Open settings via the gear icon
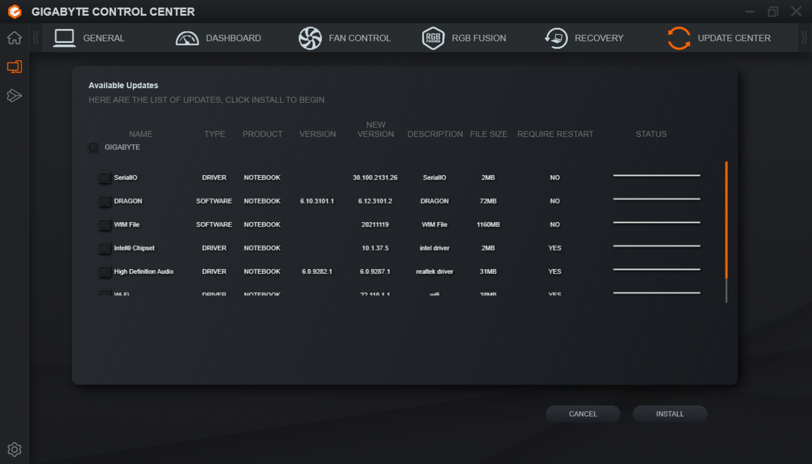Screen dimensions: 812x464 pyautogui.click(x=14, y=449)
